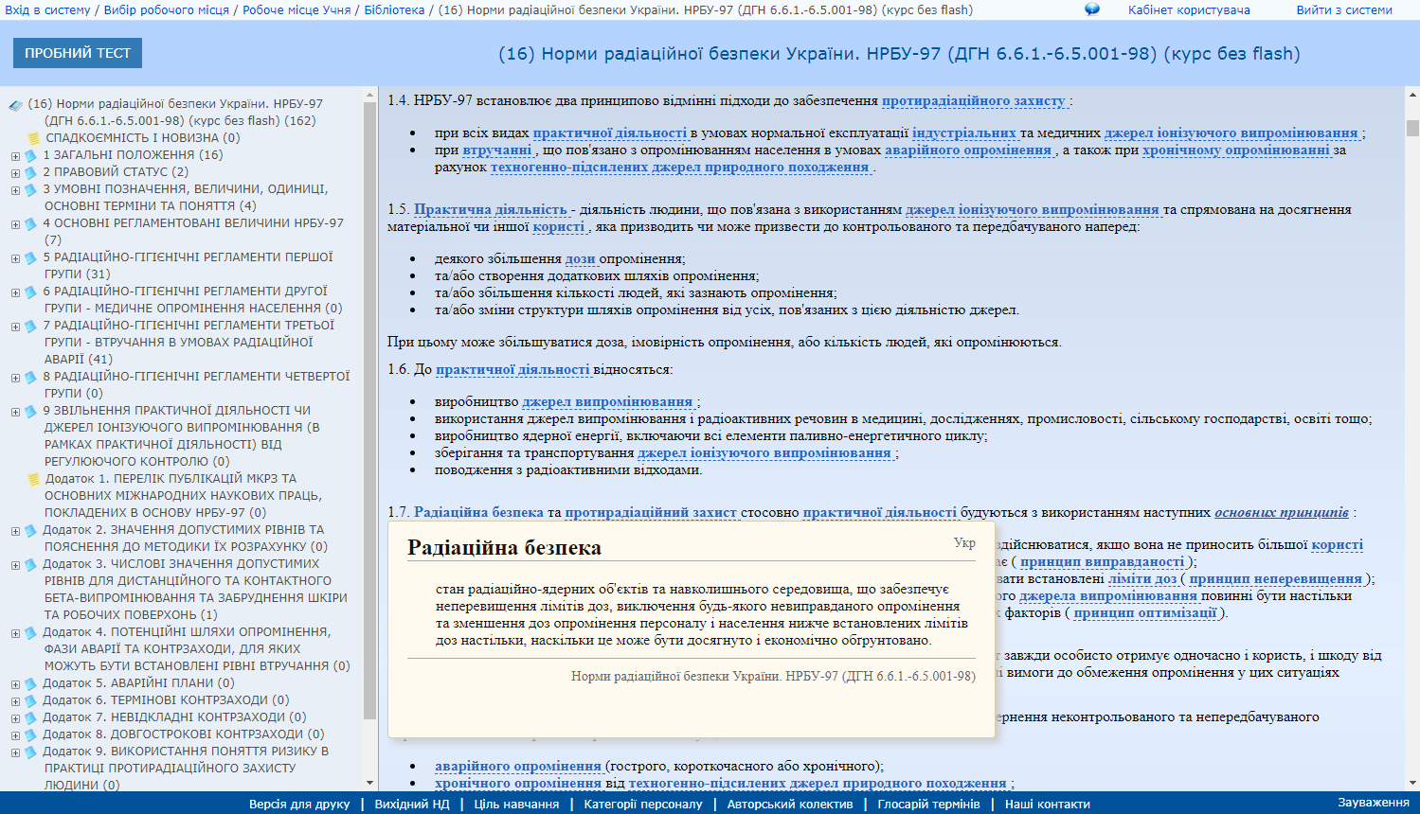Click принцип оптимізації term link
This screenshot has width=1420, height=814.
tap(1144, 612)
